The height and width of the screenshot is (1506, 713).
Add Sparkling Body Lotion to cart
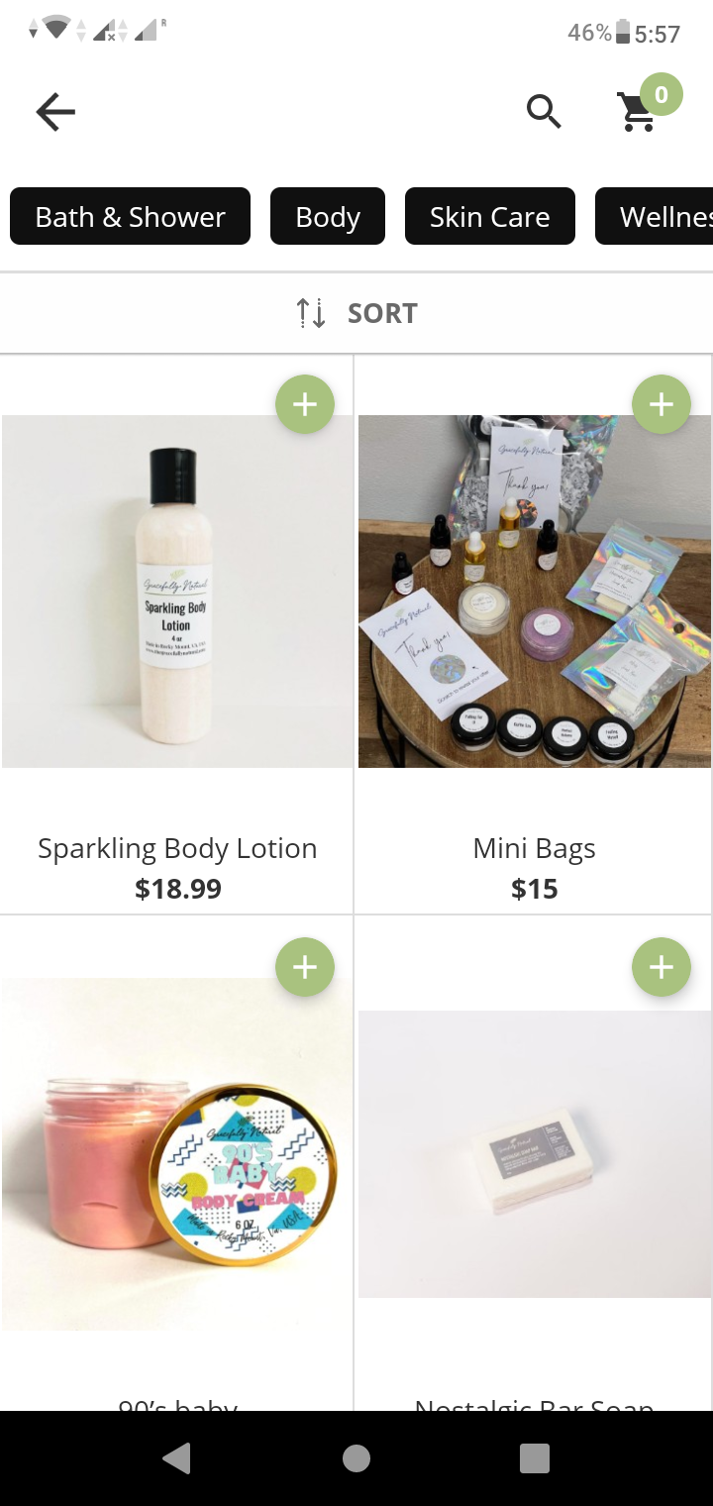click(x=305, y=404)
